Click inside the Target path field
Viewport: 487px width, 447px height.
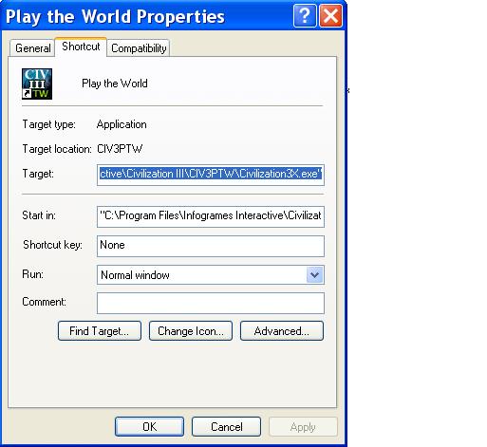coord(211,175)
